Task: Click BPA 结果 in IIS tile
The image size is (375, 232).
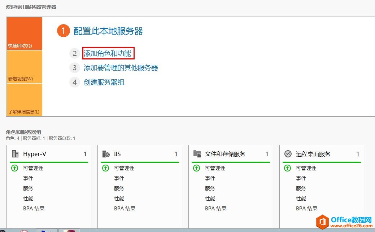Action: [125, 208]
